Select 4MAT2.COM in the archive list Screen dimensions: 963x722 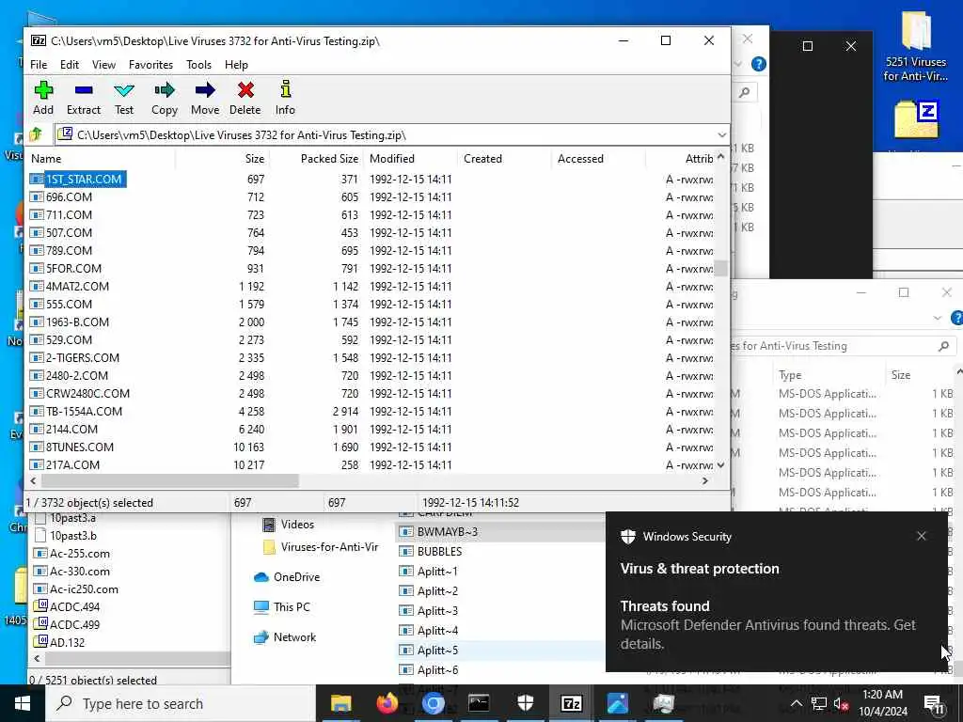click(x=372, y=286)
